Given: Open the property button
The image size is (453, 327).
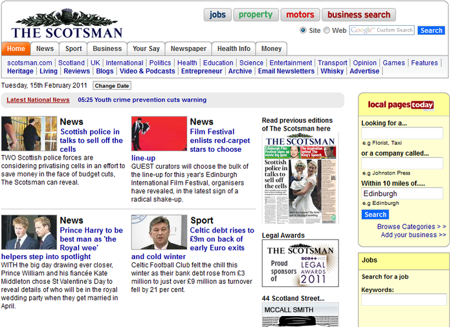Looking at the screenshot, I should point(256,15).
